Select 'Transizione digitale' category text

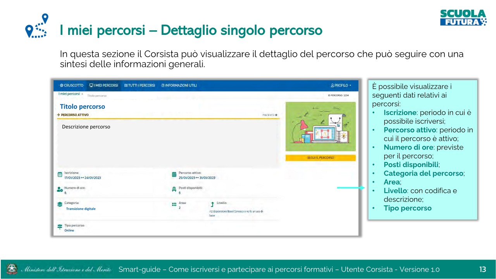point(81,209)
